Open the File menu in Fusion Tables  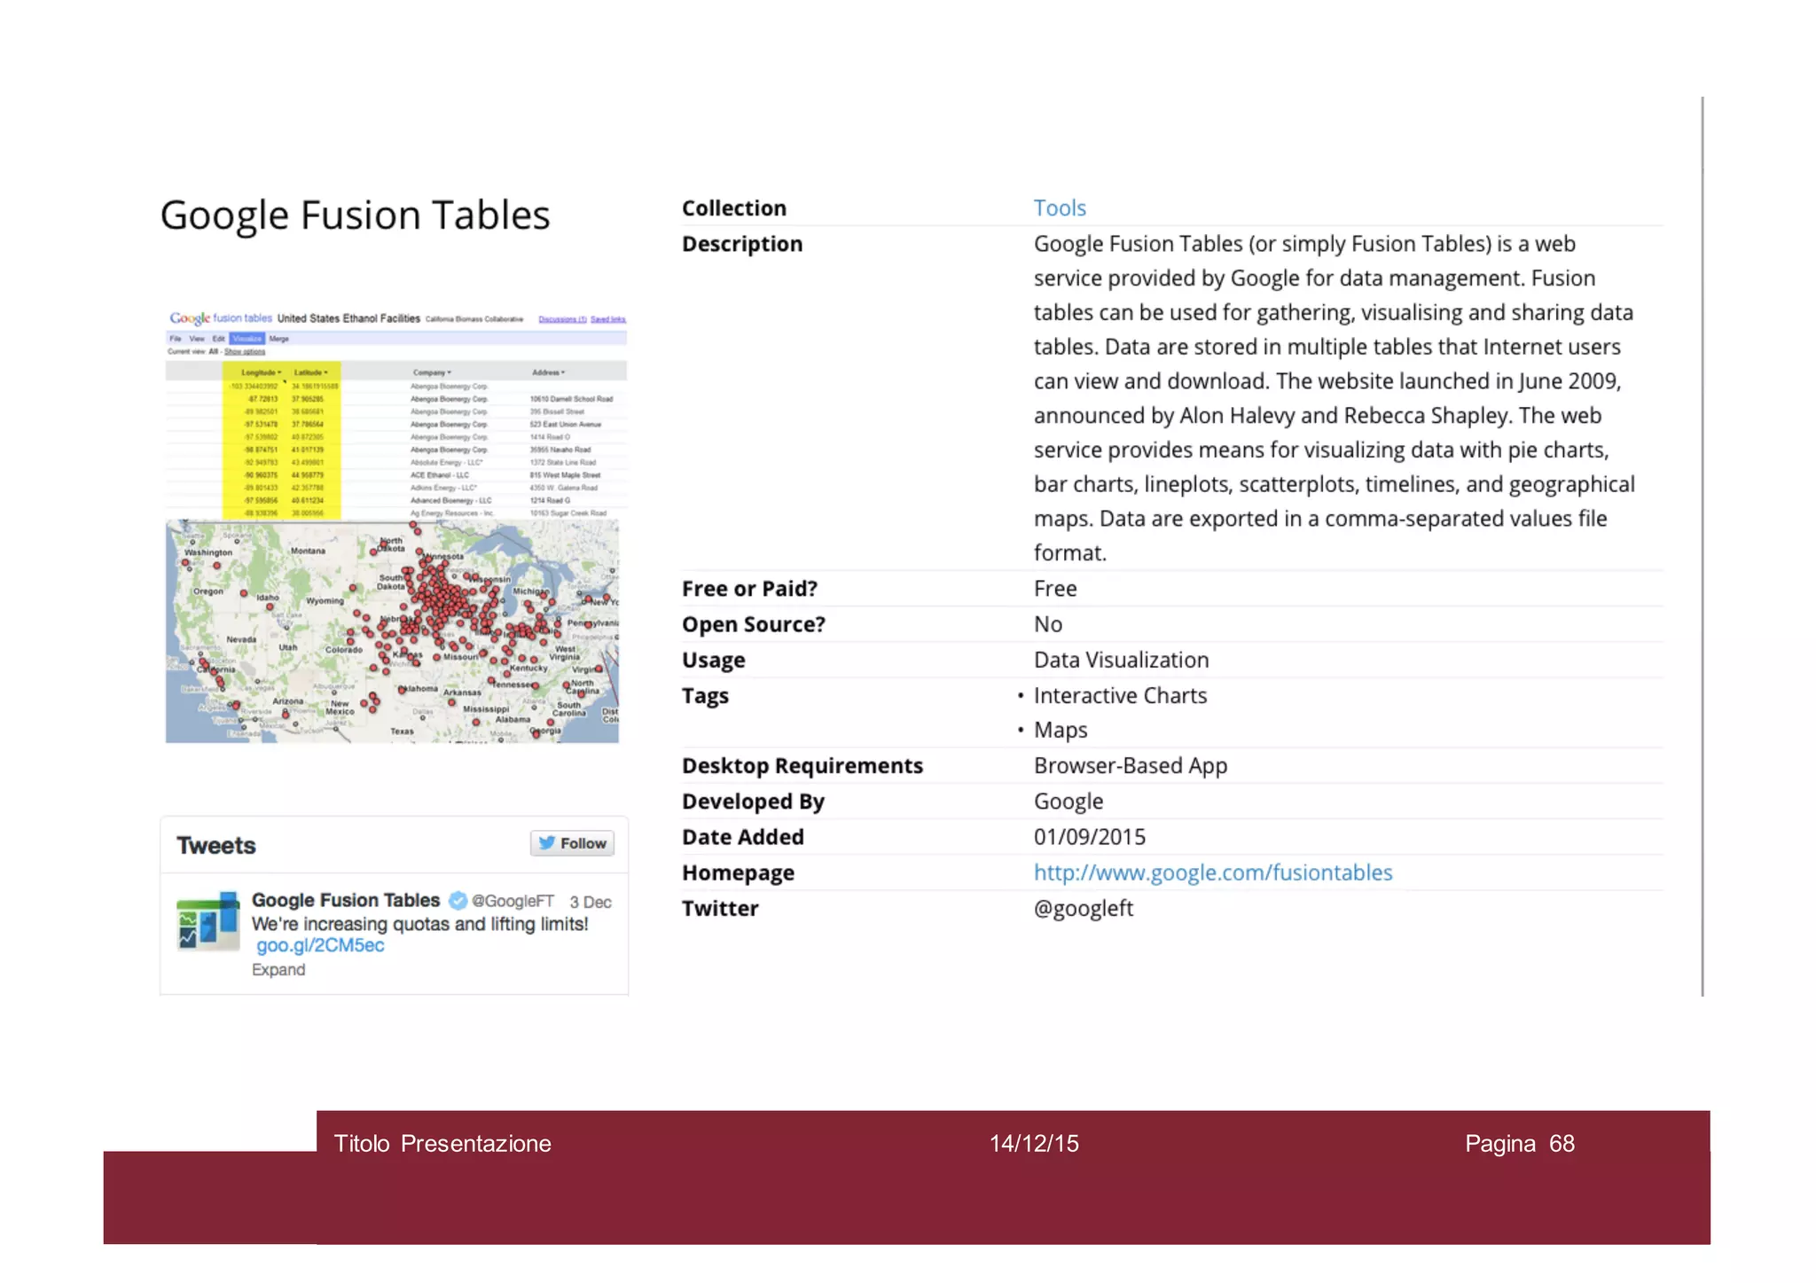click(176, 339)
